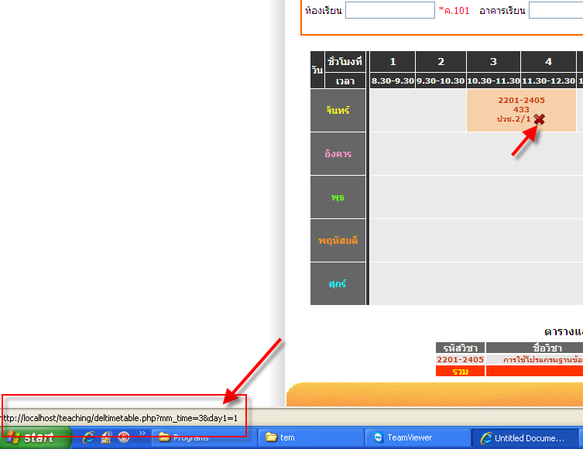This screenshot has height=449, width=583.
Task: Click the เวลา header cell
Action: click(345, 81)
